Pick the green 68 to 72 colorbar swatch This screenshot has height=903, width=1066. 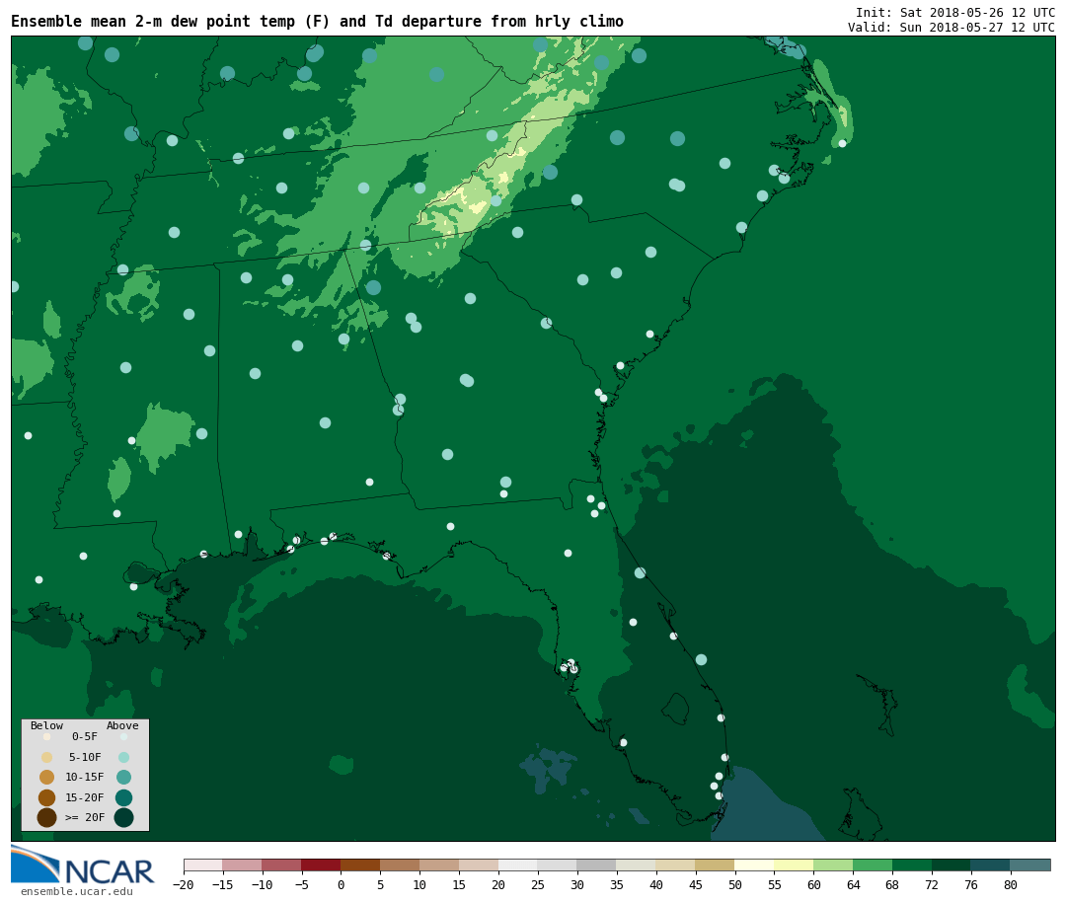(x=913, y=865)
